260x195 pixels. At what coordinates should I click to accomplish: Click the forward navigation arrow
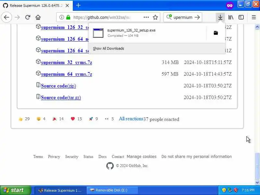(17, 17)
